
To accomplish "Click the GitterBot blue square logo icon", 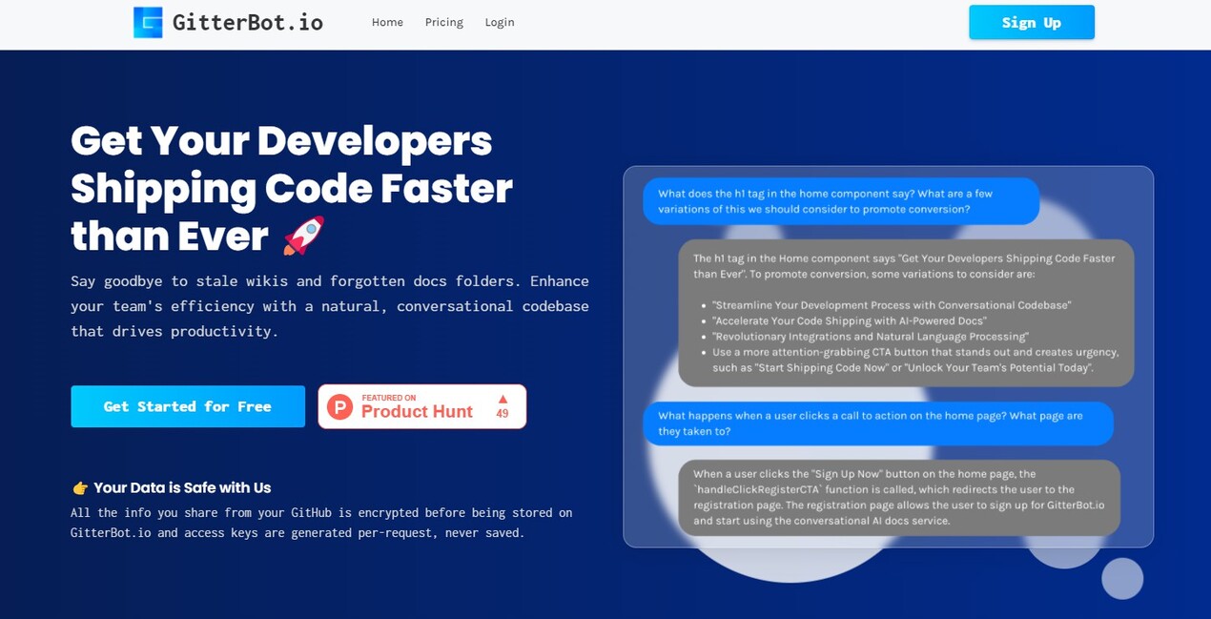I will click(x=148, y=22).
